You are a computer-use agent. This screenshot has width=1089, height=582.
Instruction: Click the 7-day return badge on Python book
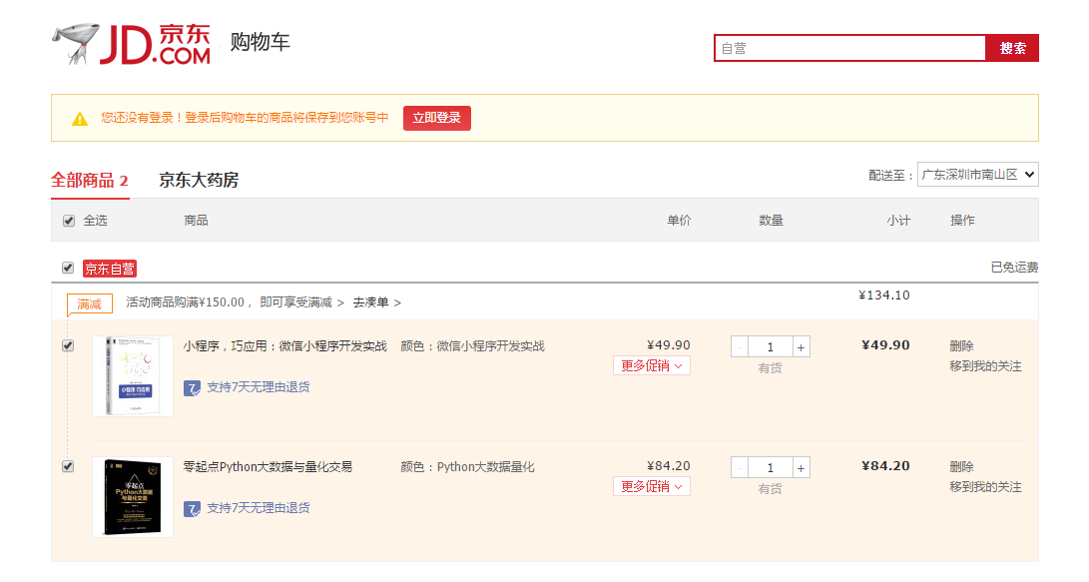point(248,508)
